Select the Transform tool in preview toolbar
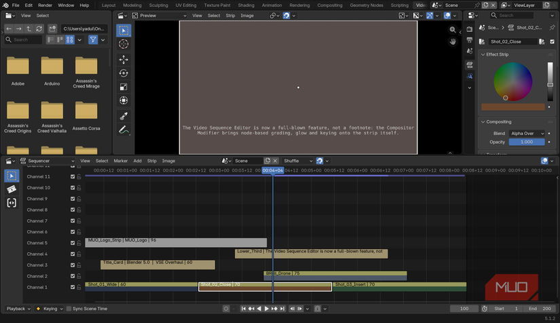 pos(124,100)
